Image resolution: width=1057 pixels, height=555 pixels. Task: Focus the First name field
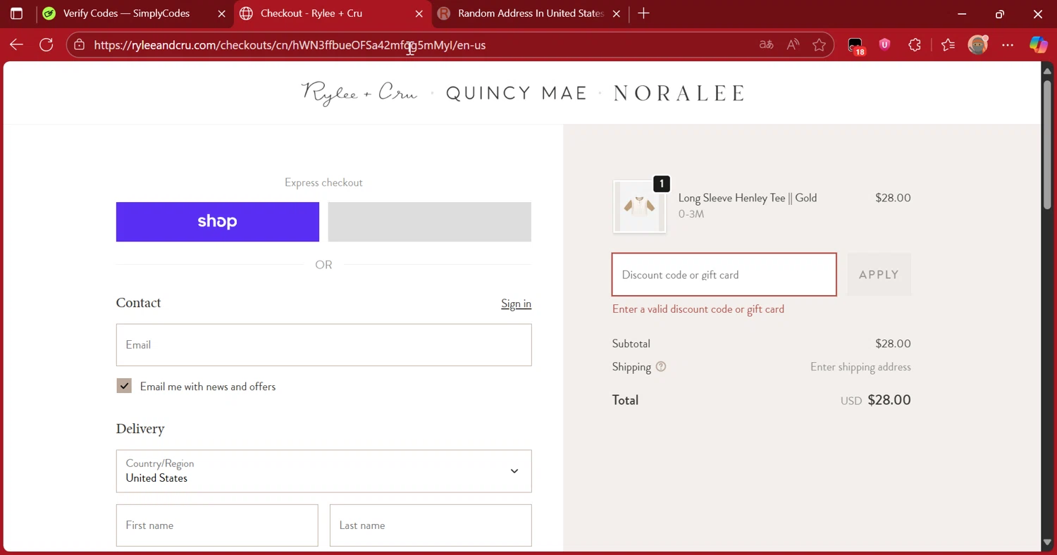click(x=217, y=525)
